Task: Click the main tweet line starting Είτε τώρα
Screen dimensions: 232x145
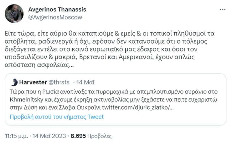Action: 110,34
